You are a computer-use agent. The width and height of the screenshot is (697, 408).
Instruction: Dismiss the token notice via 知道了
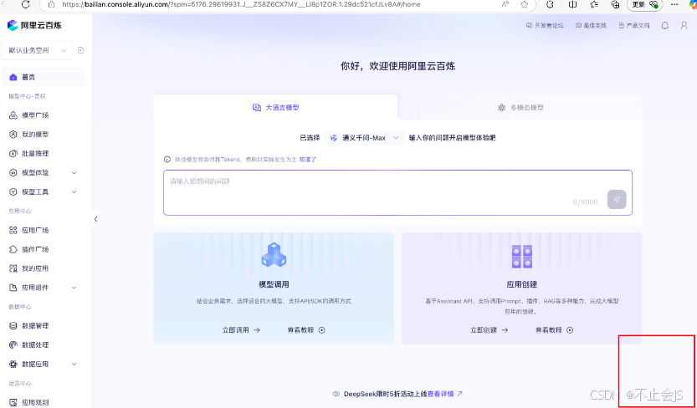click(x=308, y=159)
